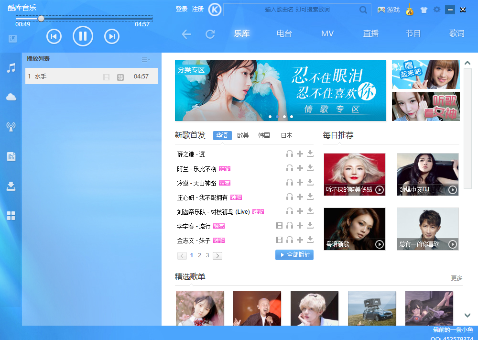The width and height of the screenshot is (478, 340).
Task: Add 阿兰 - 乐此不疲 to playlist
Action: pyautogui.click(x=300, y=168)
